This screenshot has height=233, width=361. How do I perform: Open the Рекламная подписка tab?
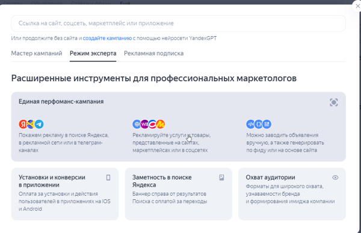(x=154, y=54)
